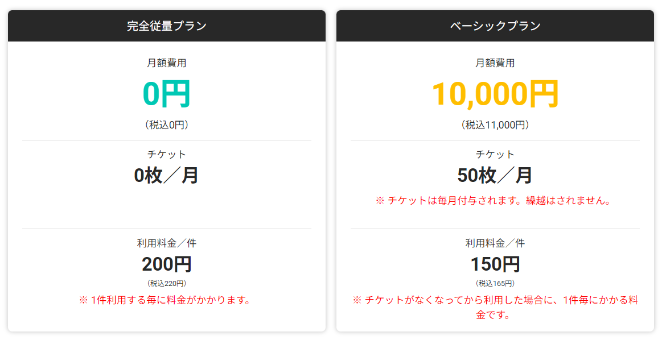Click 月額費用 label in ベーシックプラン card
The image size is (666, 344).
(495, 63)
